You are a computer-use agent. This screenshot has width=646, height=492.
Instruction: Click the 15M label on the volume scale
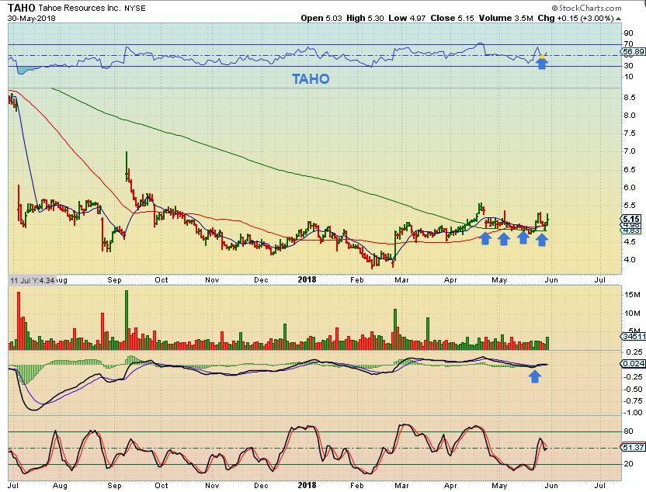[x=632, y=295]
